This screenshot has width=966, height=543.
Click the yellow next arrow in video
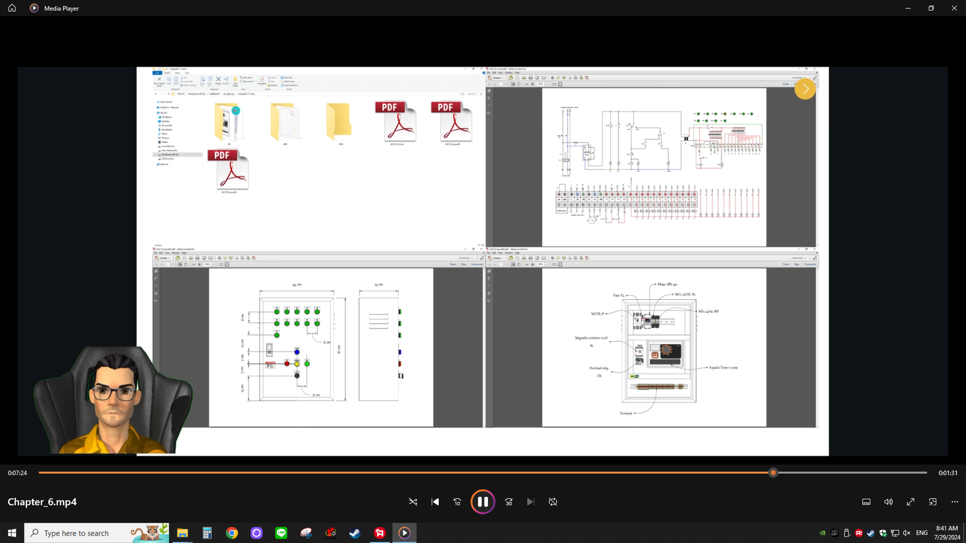click(x=805, y=89)
